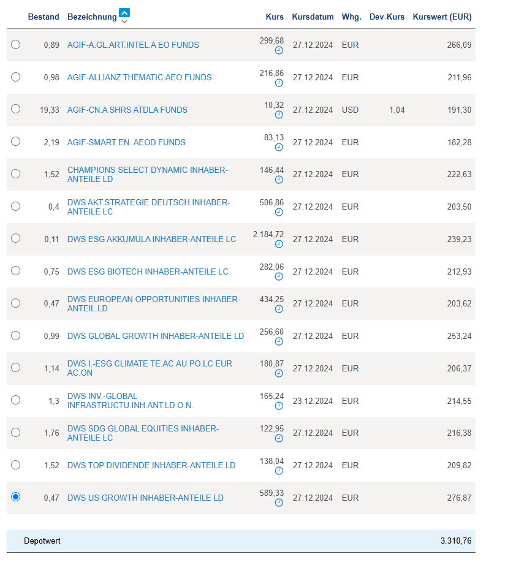
Task: Open DWS SDG GLOBAL EQUITIES link
Action: (x=143, y=433)
